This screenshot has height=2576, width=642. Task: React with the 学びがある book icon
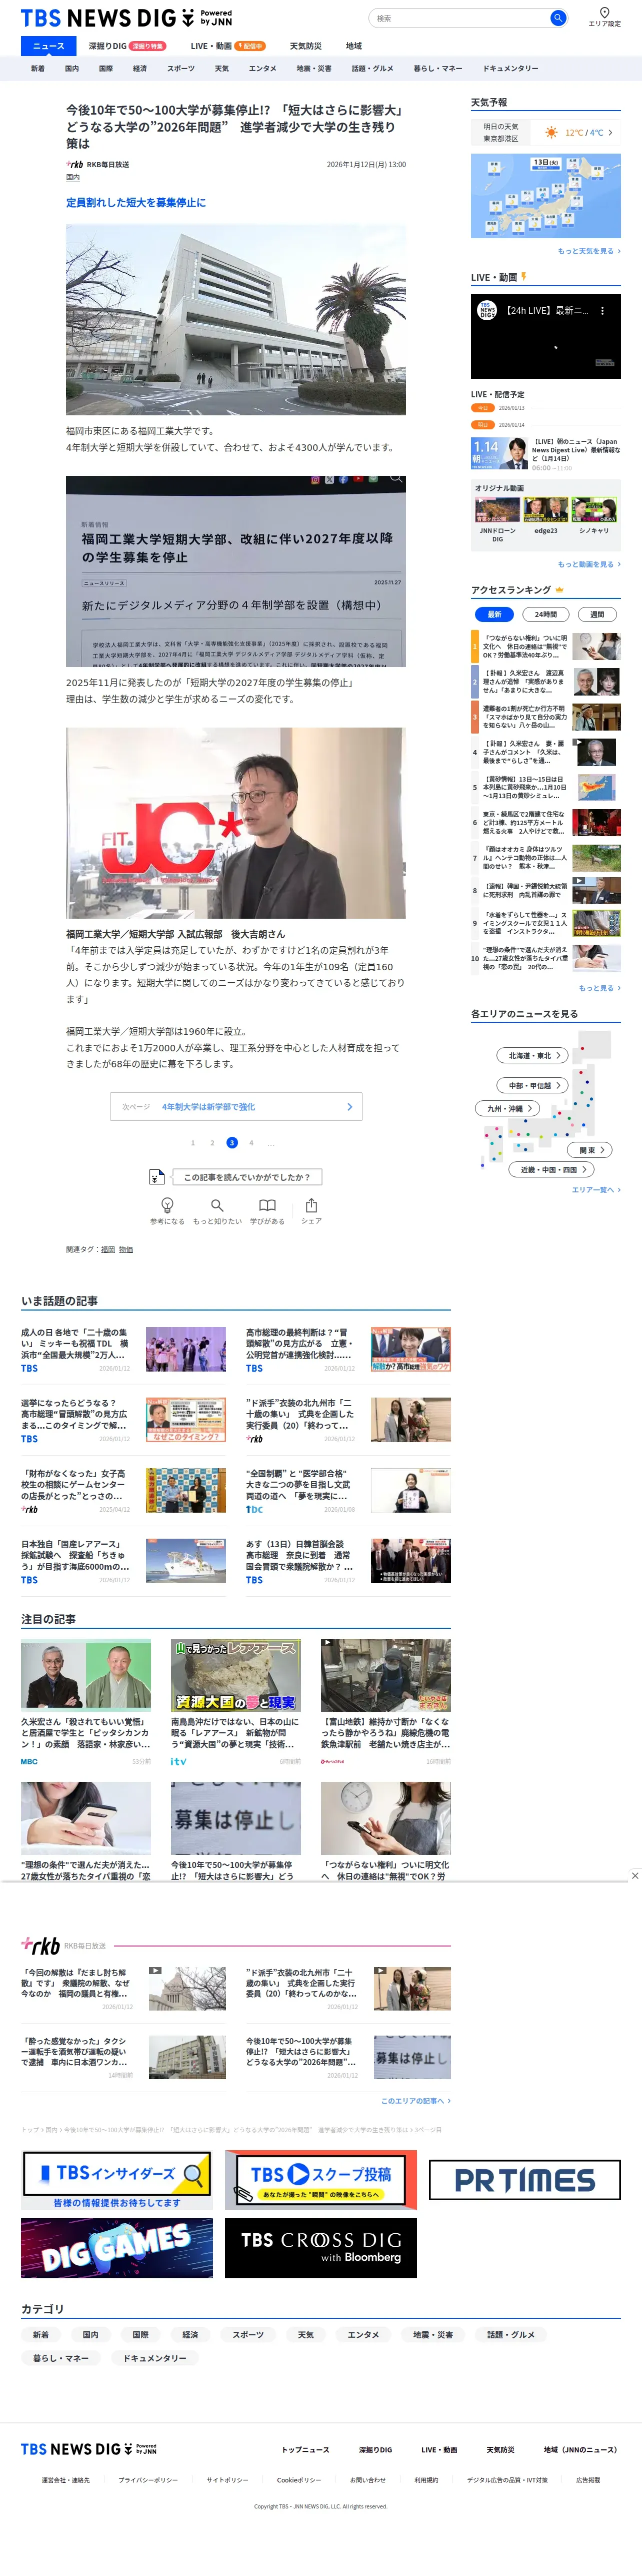pos(267,1205)
